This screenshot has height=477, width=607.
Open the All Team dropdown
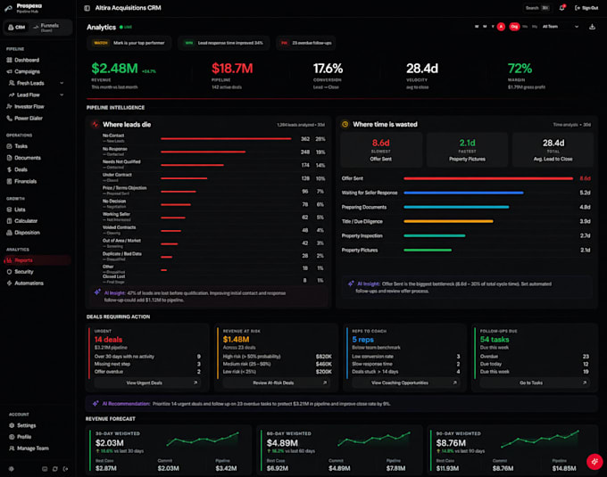[x=561, y=27]
